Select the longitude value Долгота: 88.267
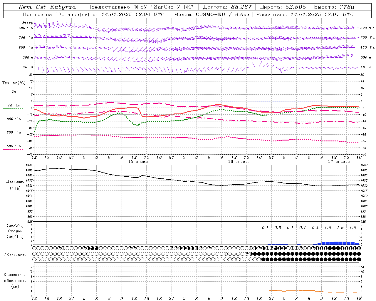This screenshot has height=301, width=376. pos(227,7)
